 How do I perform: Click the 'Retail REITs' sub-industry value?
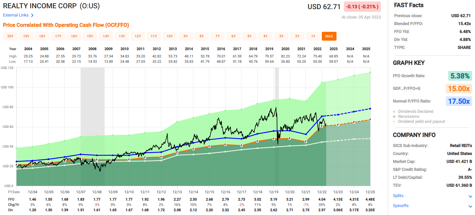point(461,145)
